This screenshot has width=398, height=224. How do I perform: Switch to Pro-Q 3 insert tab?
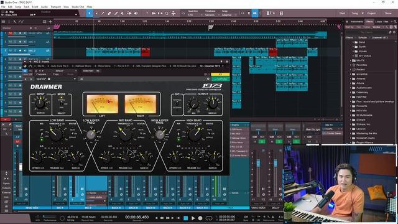coord(122,66)
